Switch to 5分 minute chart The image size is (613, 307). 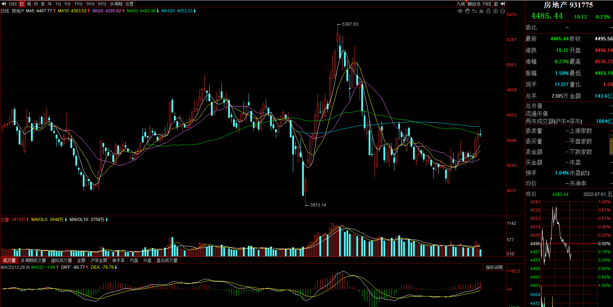tap(68, 4)
